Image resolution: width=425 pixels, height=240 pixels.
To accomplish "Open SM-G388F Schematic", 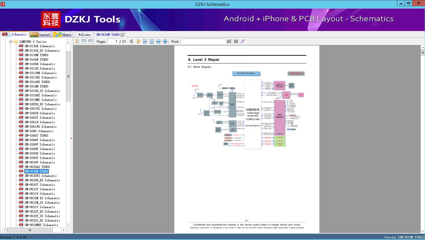I will tap(40, 140).
